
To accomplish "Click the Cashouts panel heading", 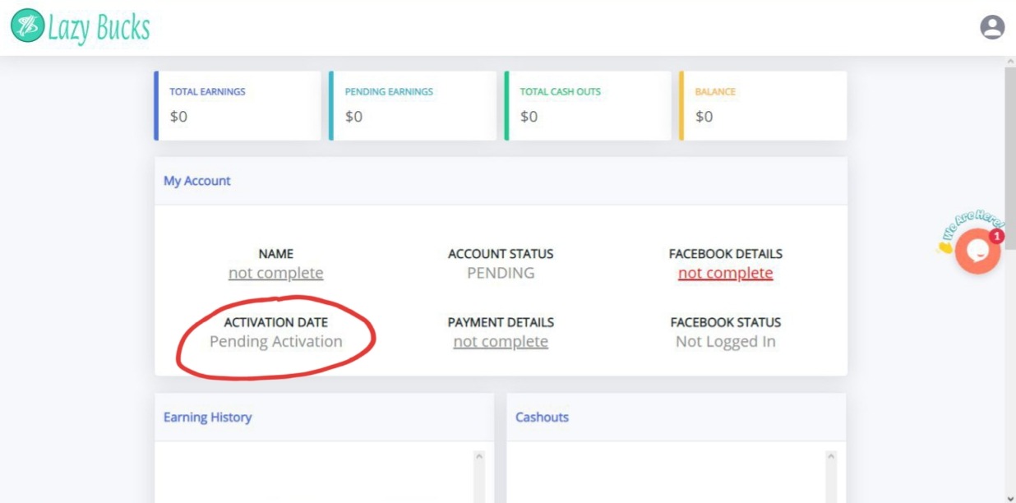I will tap(542, 418).
